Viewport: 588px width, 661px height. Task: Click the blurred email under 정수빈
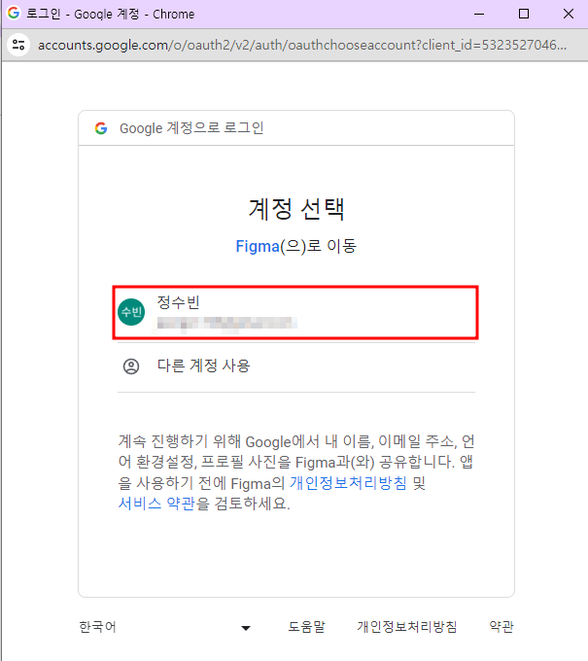click(226, 324)
